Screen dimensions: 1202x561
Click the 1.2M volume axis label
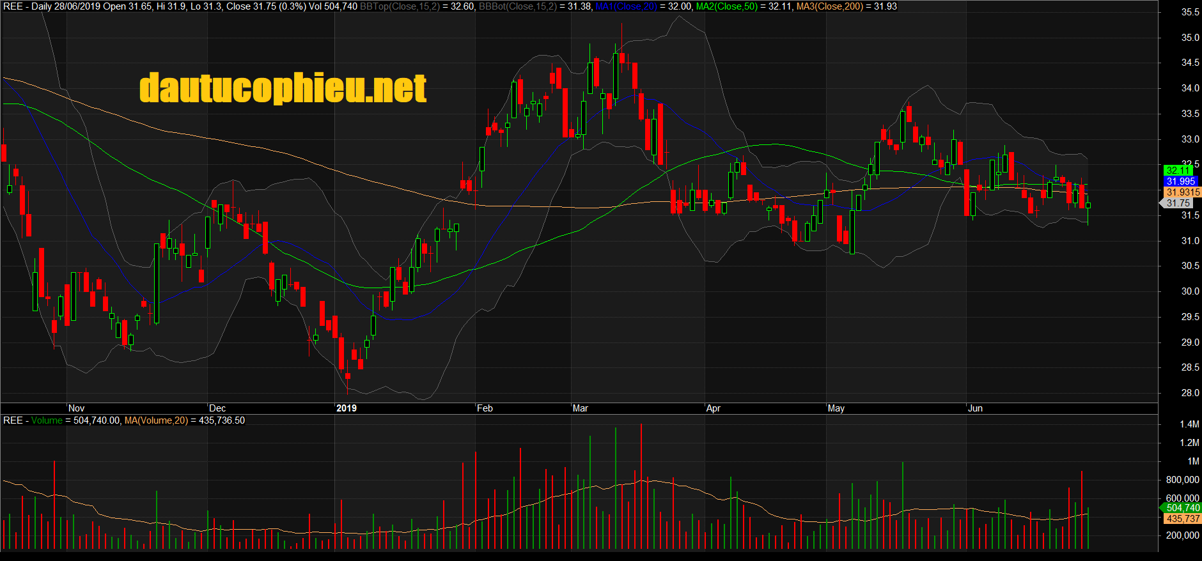tap(1190, 443)
